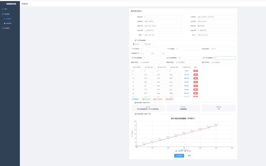Click the report management document icon

tap(3, 14)
